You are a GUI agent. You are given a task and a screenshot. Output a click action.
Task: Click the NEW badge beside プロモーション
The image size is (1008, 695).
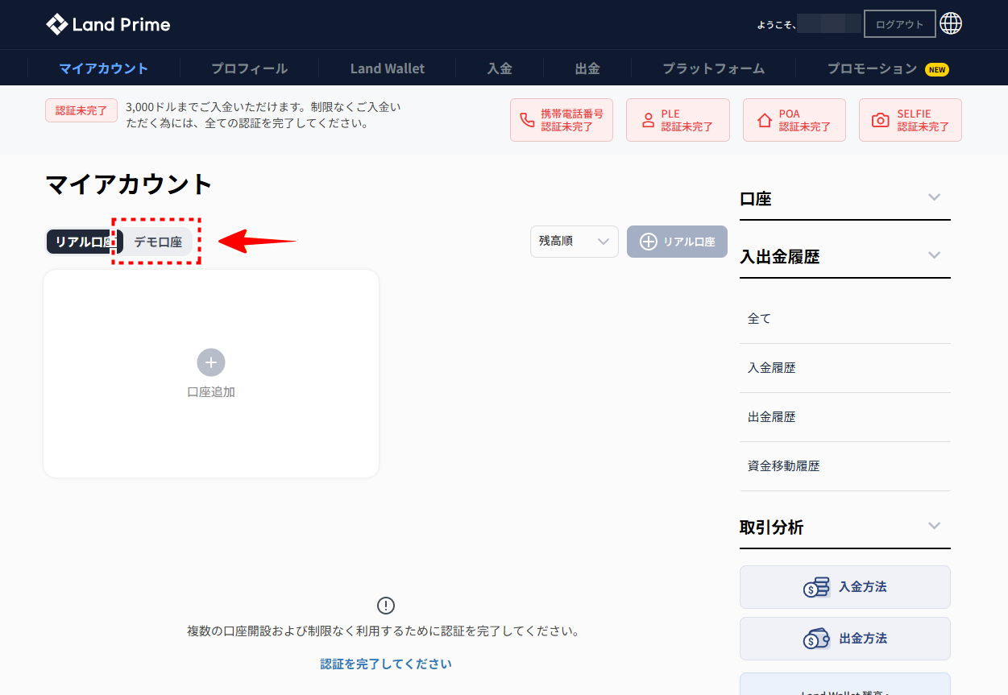coord(937,69)
